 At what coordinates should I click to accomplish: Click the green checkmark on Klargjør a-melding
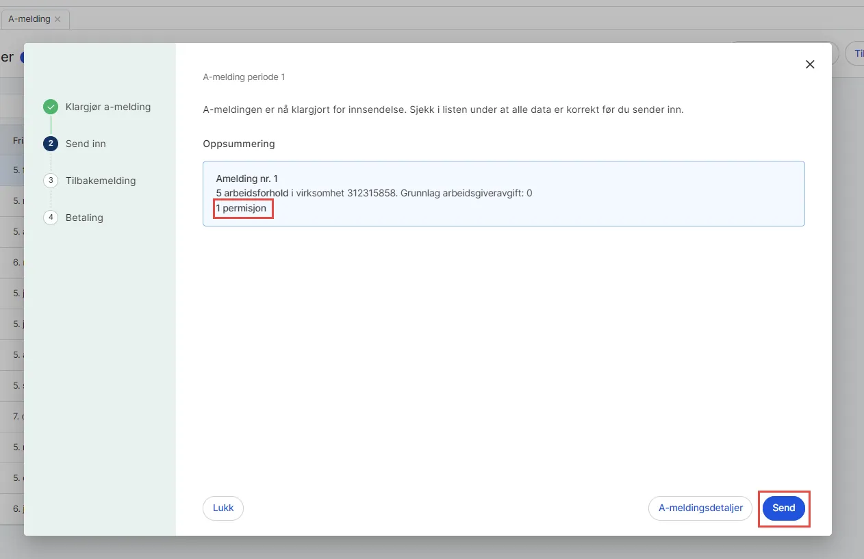tap(51, 107)
